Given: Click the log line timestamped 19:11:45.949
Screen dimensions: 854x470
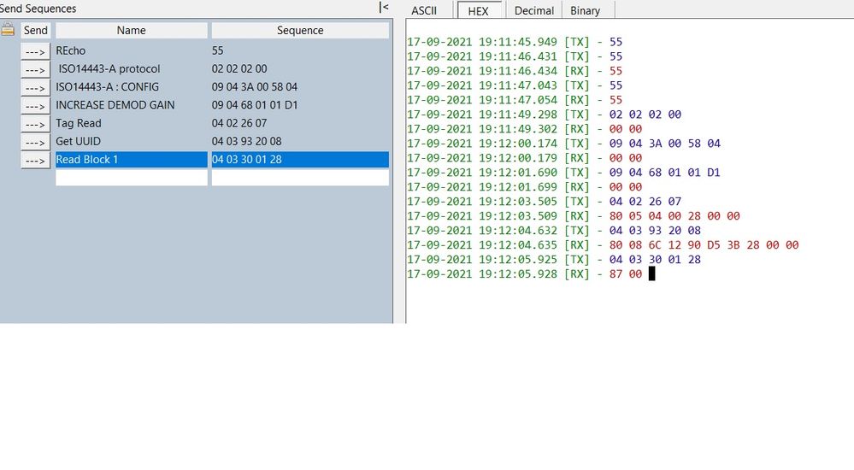Looking at the screenshot, I should point(515,42).
